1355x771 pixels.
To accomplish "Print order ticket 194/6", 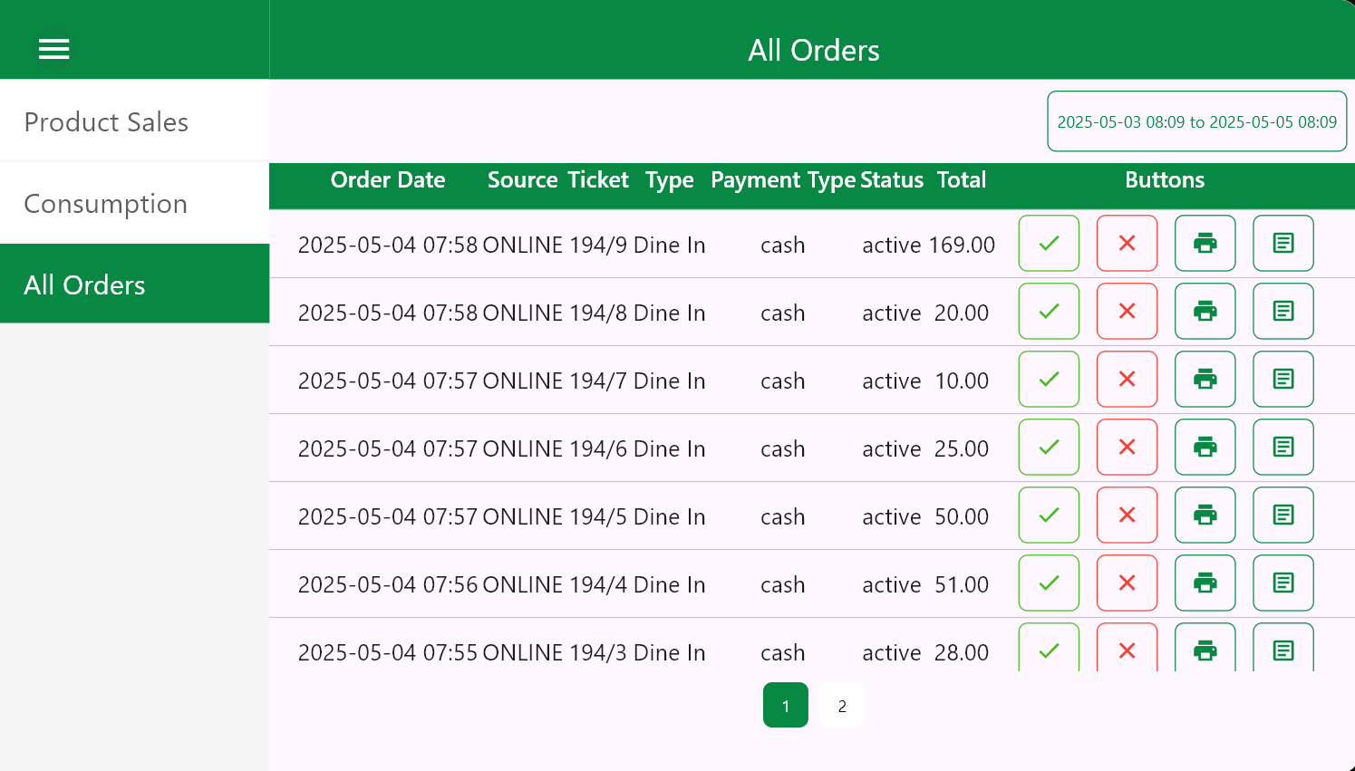I will pyautogui.click(x=1205, y=447).
